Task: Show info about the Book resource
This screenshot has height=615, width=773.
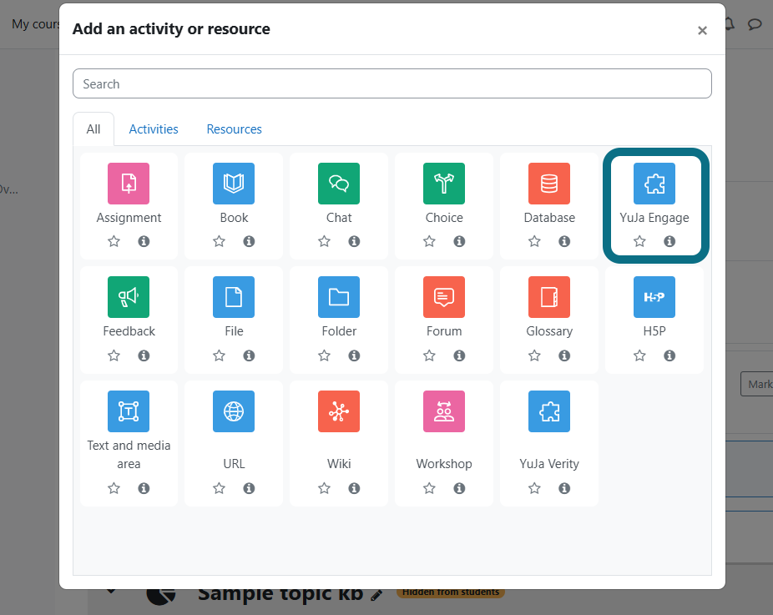Action: coord(249,241)
